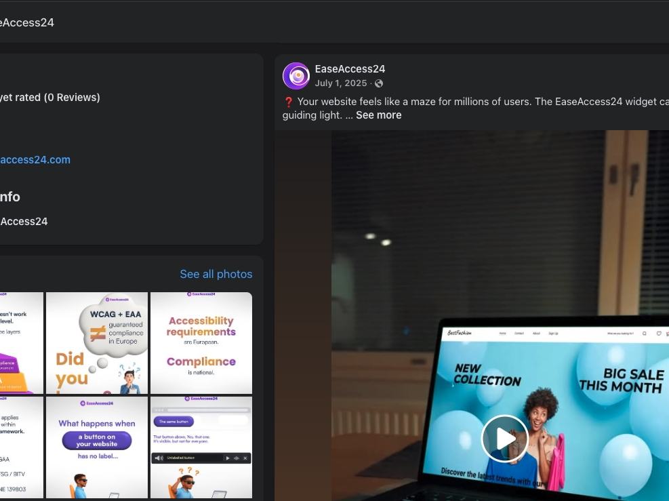
Task: Click the Not yet rated reviews text
Action: point(50,98)
